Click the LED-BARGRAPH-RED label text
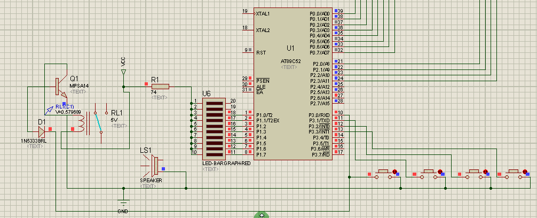This screenshot has height=218, width=537. 226,163
